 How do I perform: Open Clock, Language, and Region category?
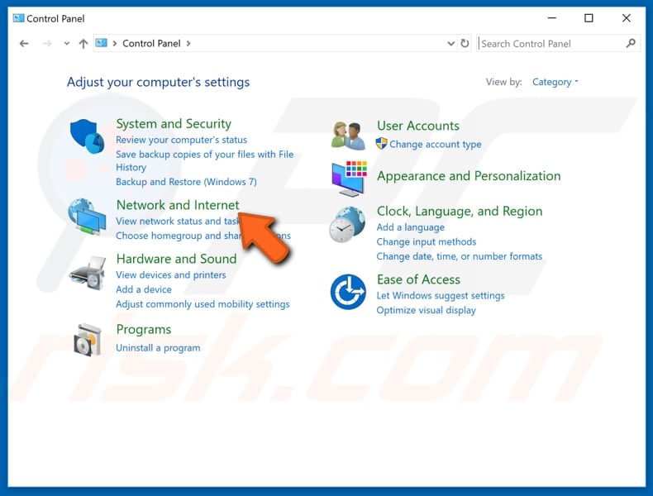point(460,211)
